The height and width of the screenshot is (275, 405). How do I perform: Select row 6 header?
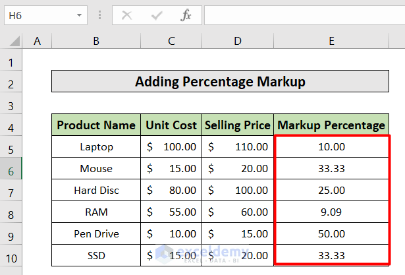click(11, 168)
